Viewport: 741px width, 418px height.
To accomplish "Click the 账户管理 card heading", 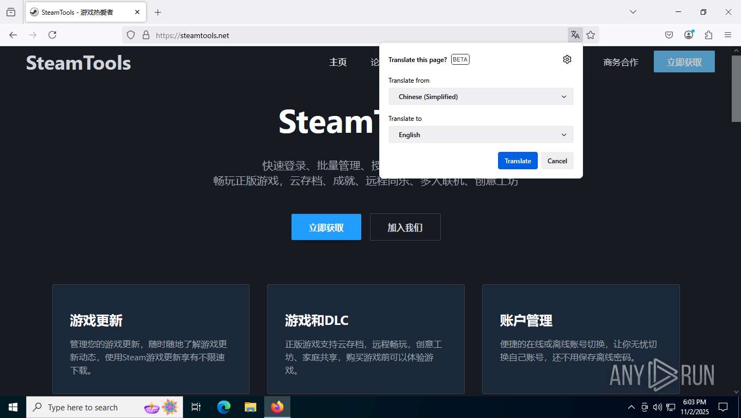I will (526, 321).
